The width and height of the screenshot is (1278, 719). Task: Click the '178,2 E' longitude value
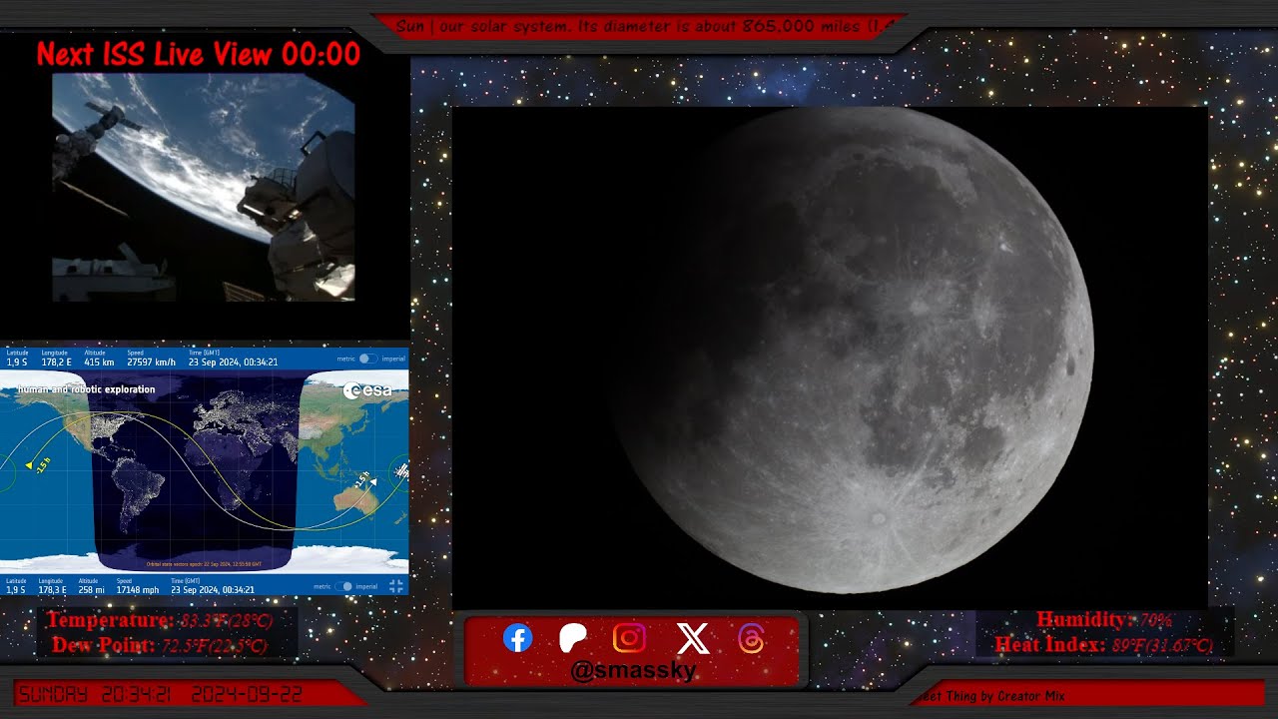[55, 362]
